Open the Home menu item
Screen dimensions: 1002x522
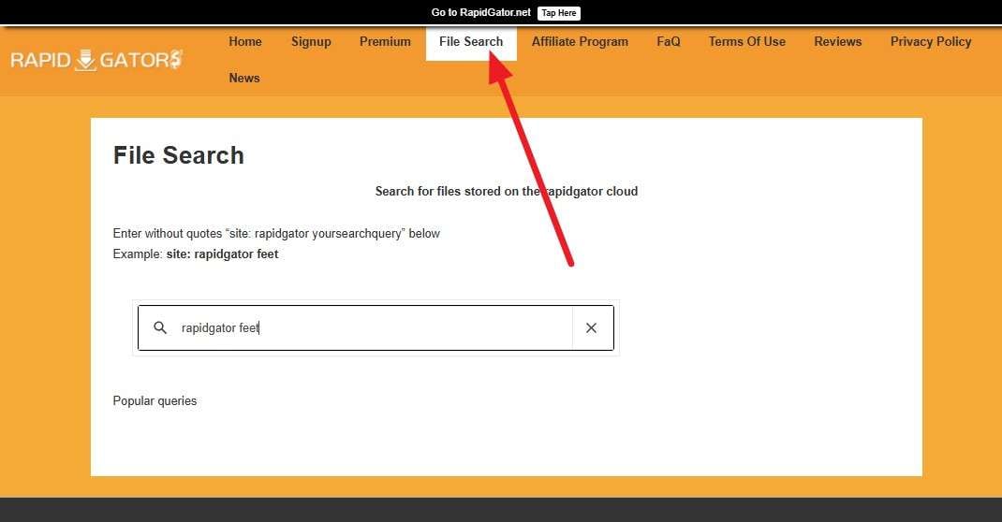245,41
